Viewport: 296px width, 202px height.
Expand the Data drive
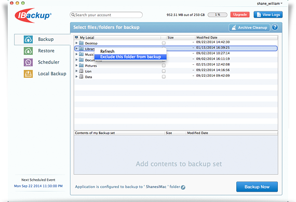76,77
